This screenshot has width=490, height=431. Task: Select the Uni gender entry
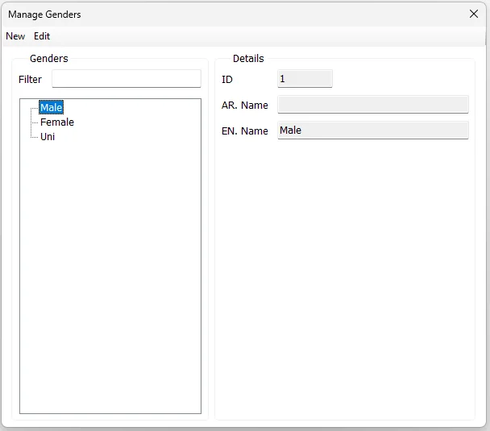pos(48,137)
